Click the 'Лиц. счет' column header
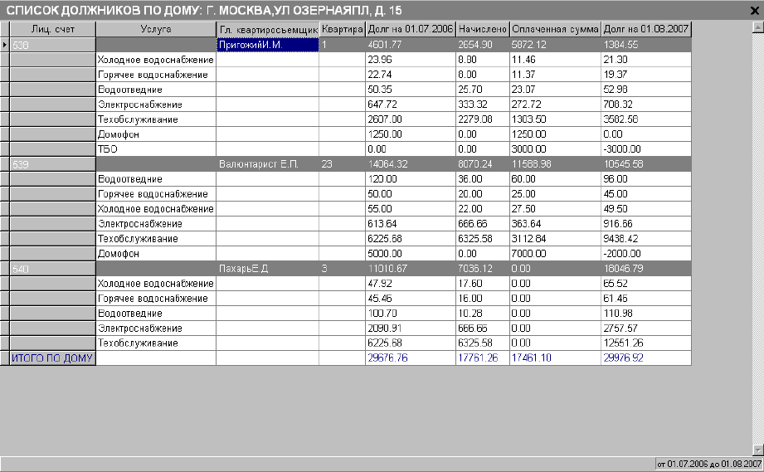The image size is (764, 472). click(52, 29)
